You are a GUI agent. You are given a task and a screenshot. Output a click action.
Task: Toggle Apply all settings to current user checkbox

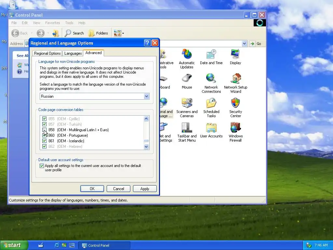pos(42,166)
